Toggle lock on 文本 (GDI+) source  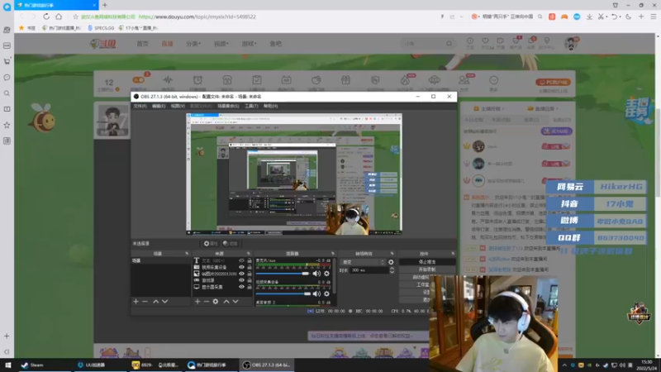pos(250,260)
